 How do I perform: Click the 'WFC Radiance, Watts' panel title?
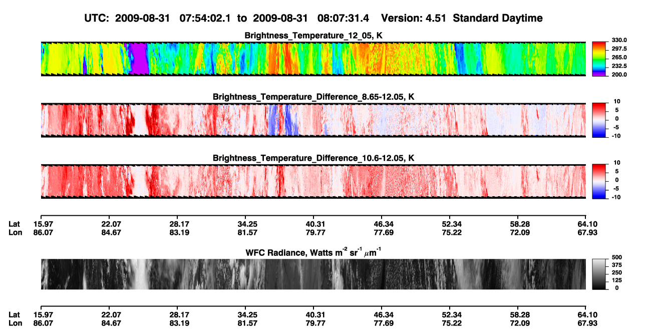click(x=313, y=251)
